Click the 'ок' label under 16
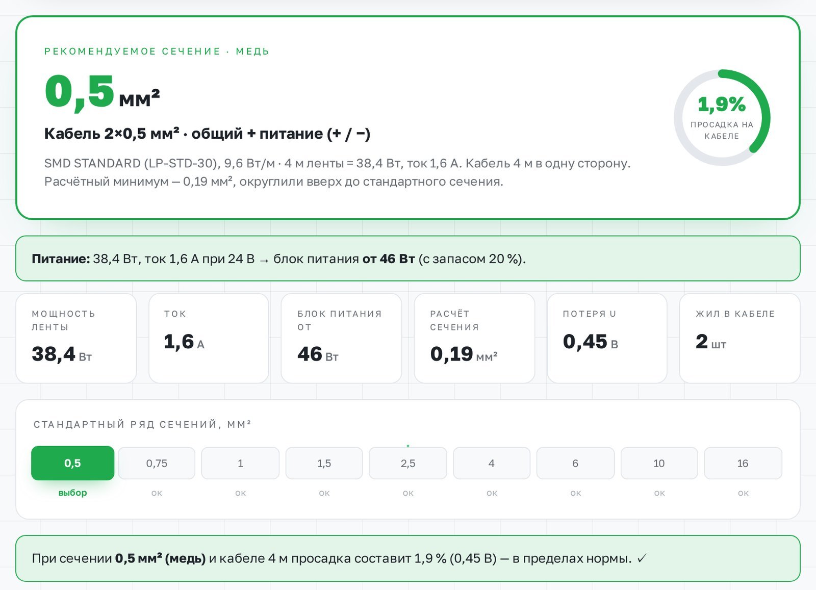This screenshot has height=590, width=816. pyautogui.click(x=743, y=493)
